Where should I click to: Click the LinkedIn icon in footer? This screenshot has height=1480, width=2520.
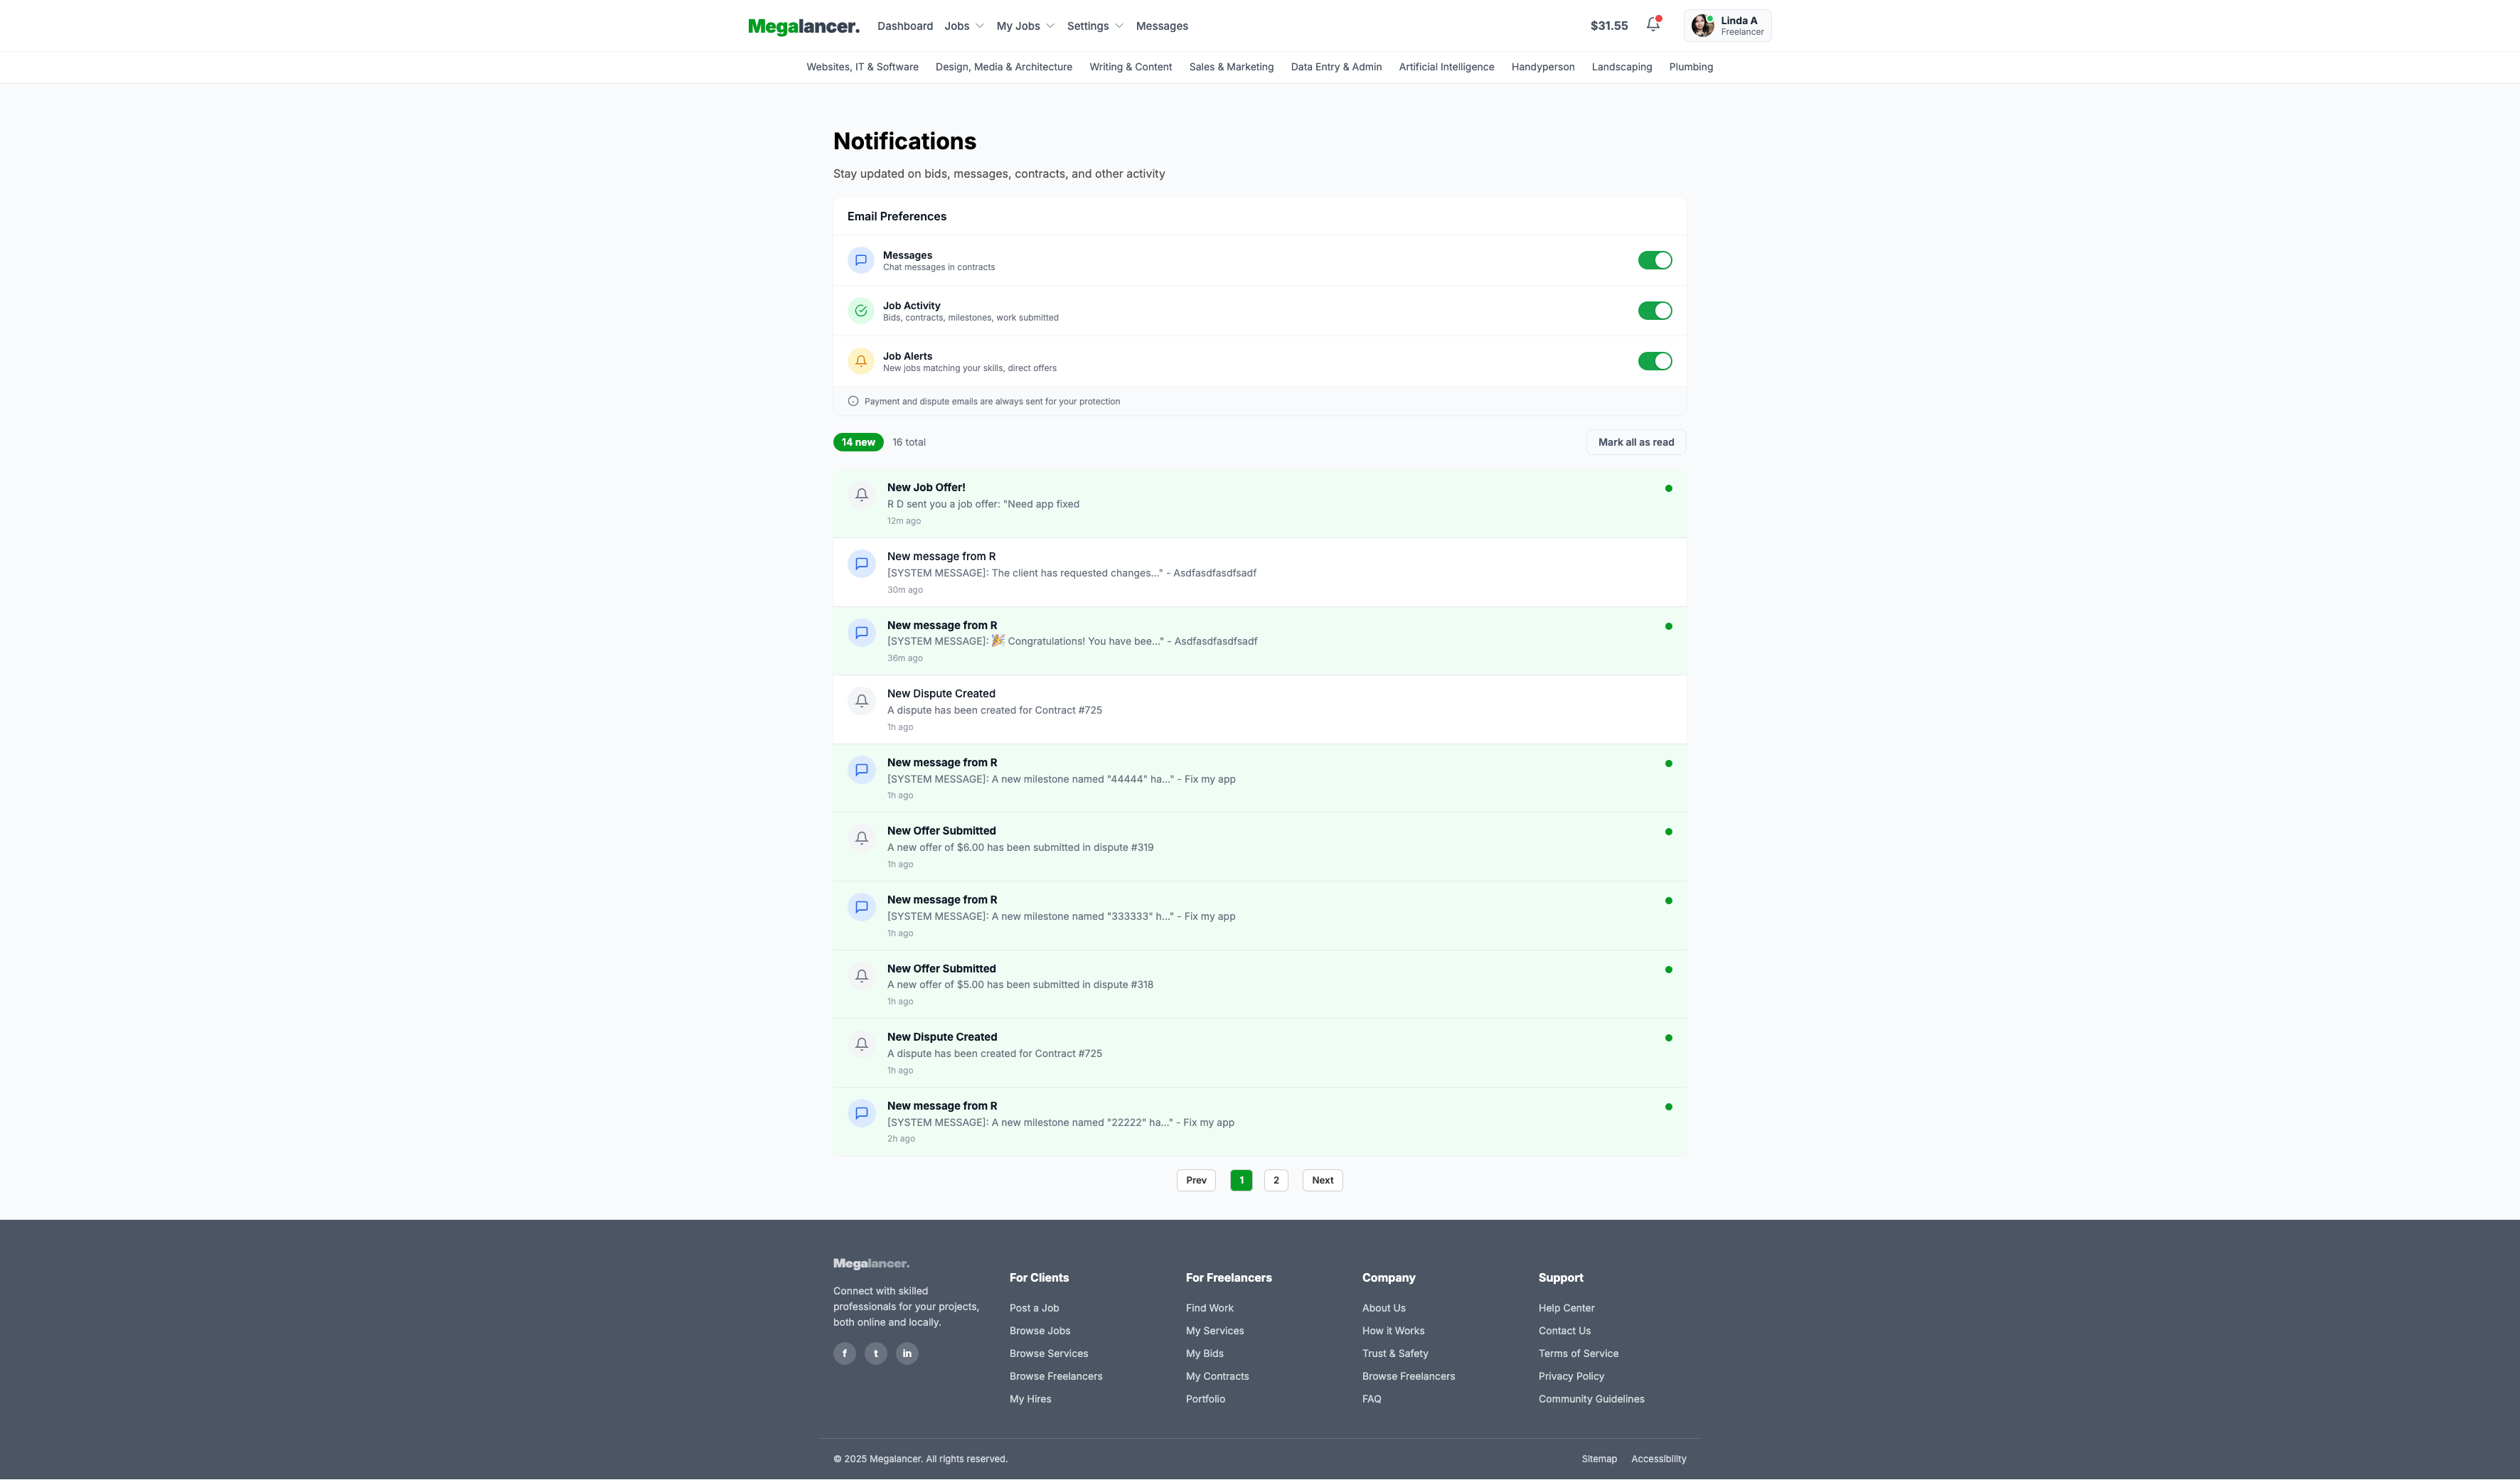[x=907, y=1353]
